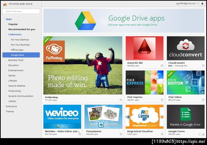Open the WeVideo thumbnail
207x145 pixels.
pos(62,117)
